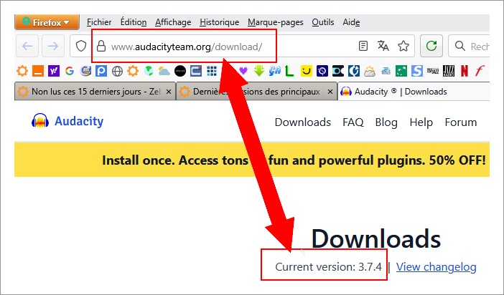Viewport: 504px width, 295px height.
Task: Open the green download arrow bookmark
Action: tap(258, 71)
